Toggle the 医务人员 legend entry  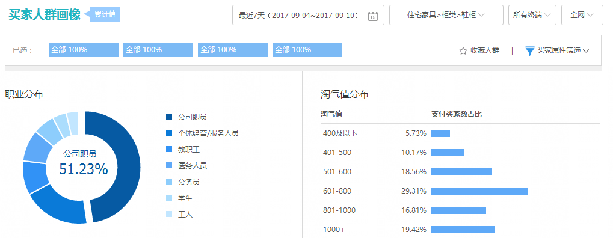click(186, 166)
